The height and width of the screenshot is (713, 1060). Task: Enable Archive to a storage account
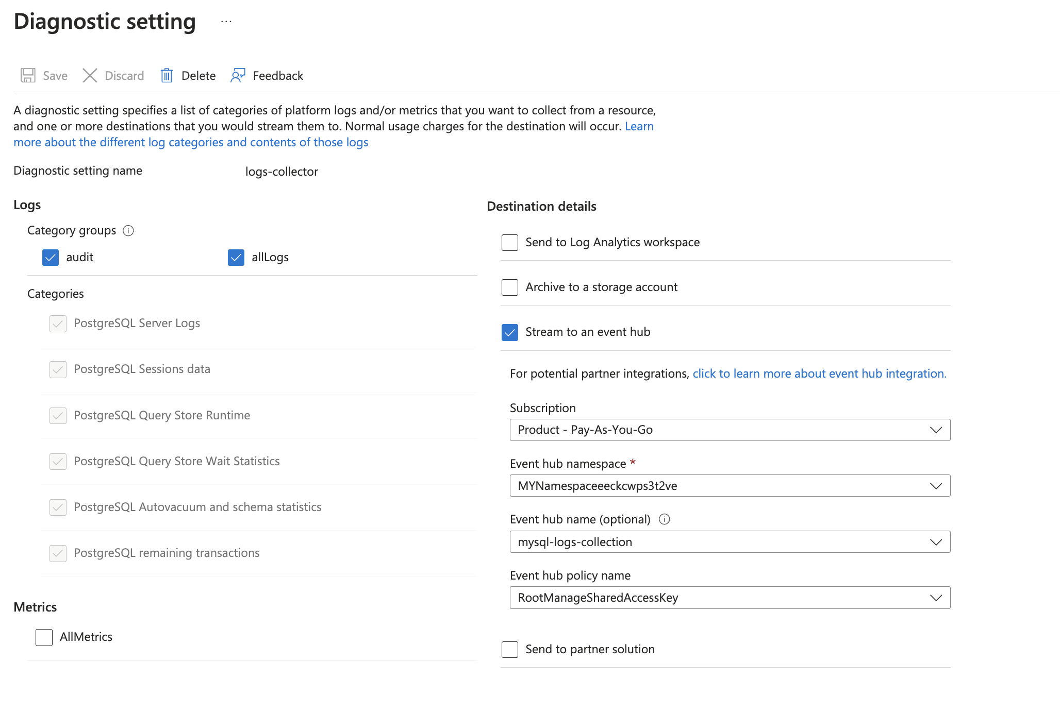(509, 287)
